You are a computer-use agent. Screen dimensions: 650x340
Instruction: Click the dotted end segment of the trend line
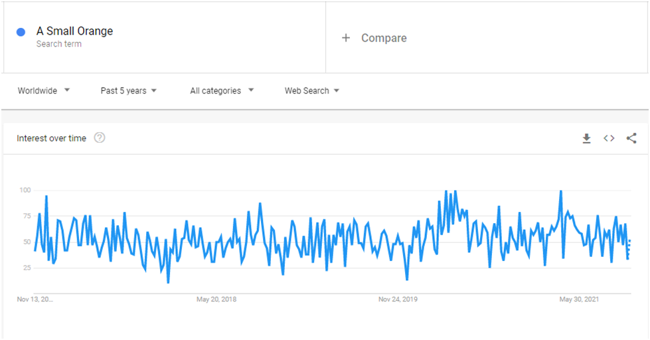[x=629, y=249]
